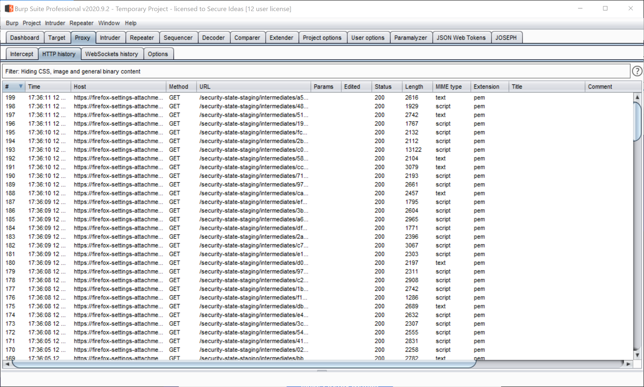Click the filter bar to edit filters
This screenshot has height=387, width=644.
(316, 71)
